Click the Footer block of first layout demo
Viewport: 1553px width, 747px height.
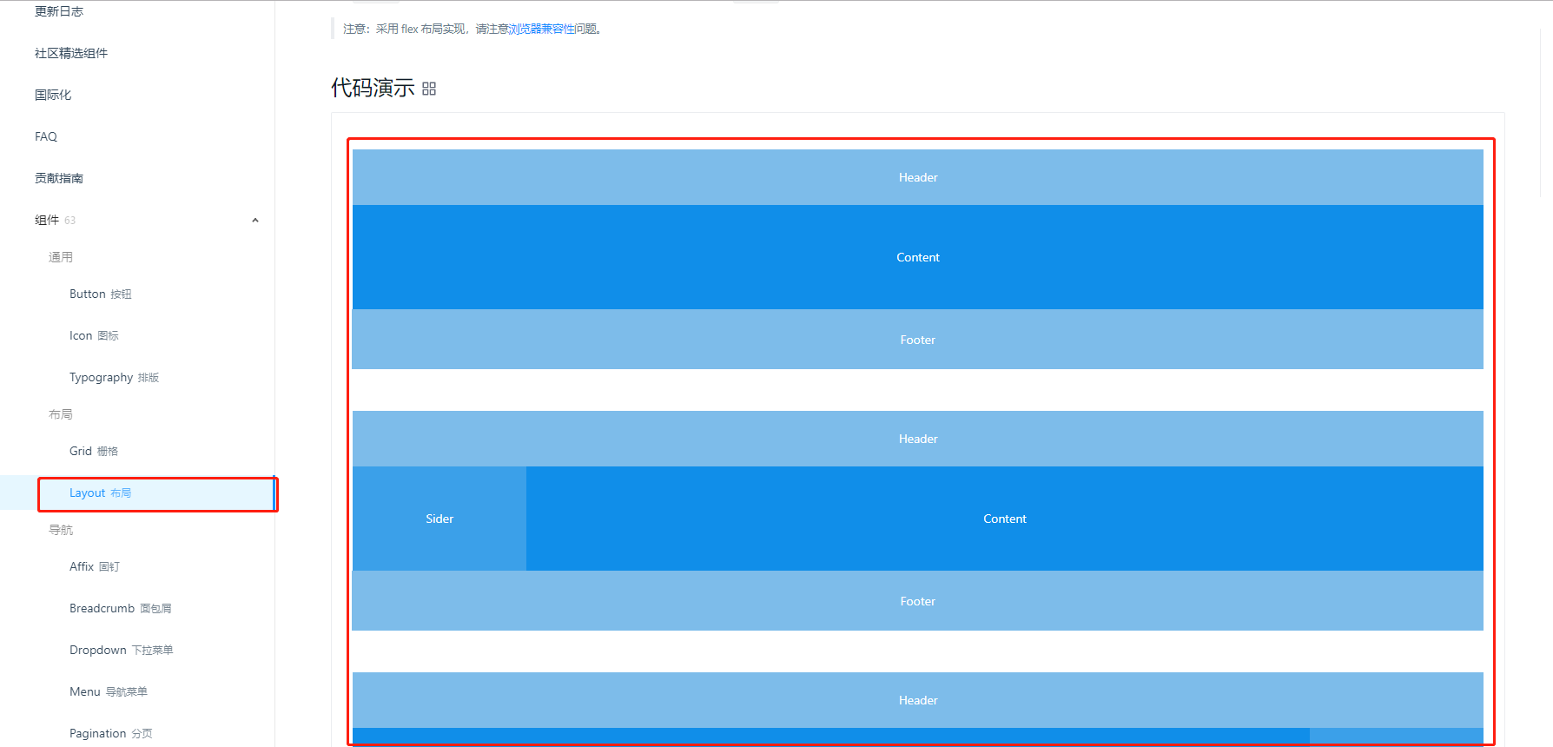[x=918, y=340]
